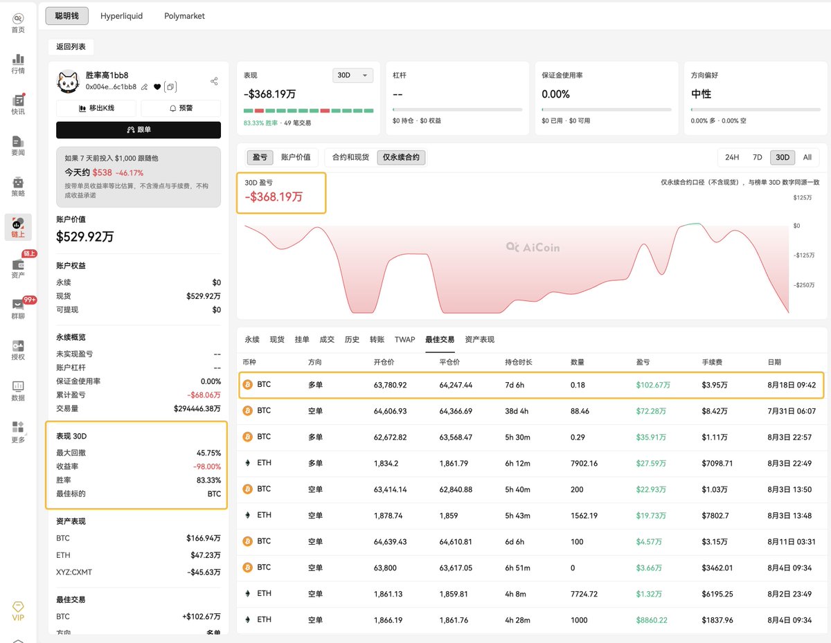Open 资产表现 table tab
Viewport: 831px width, 643px height.
click(479, 340)
